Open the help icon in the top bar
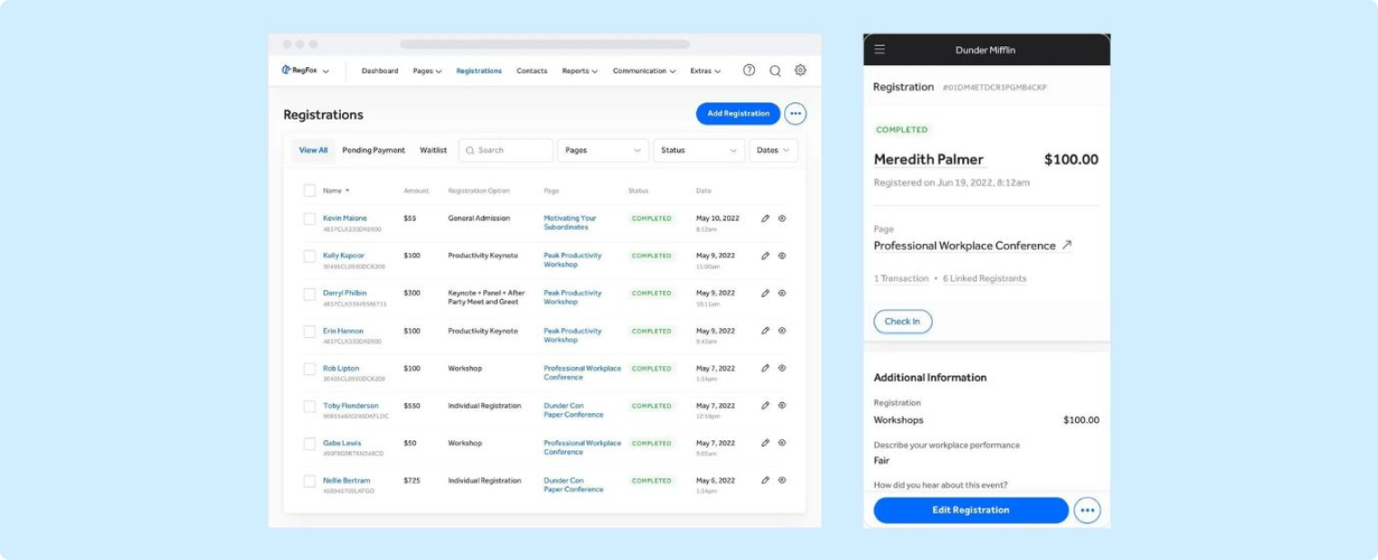Screen dimensions: 1378x560 749,70
